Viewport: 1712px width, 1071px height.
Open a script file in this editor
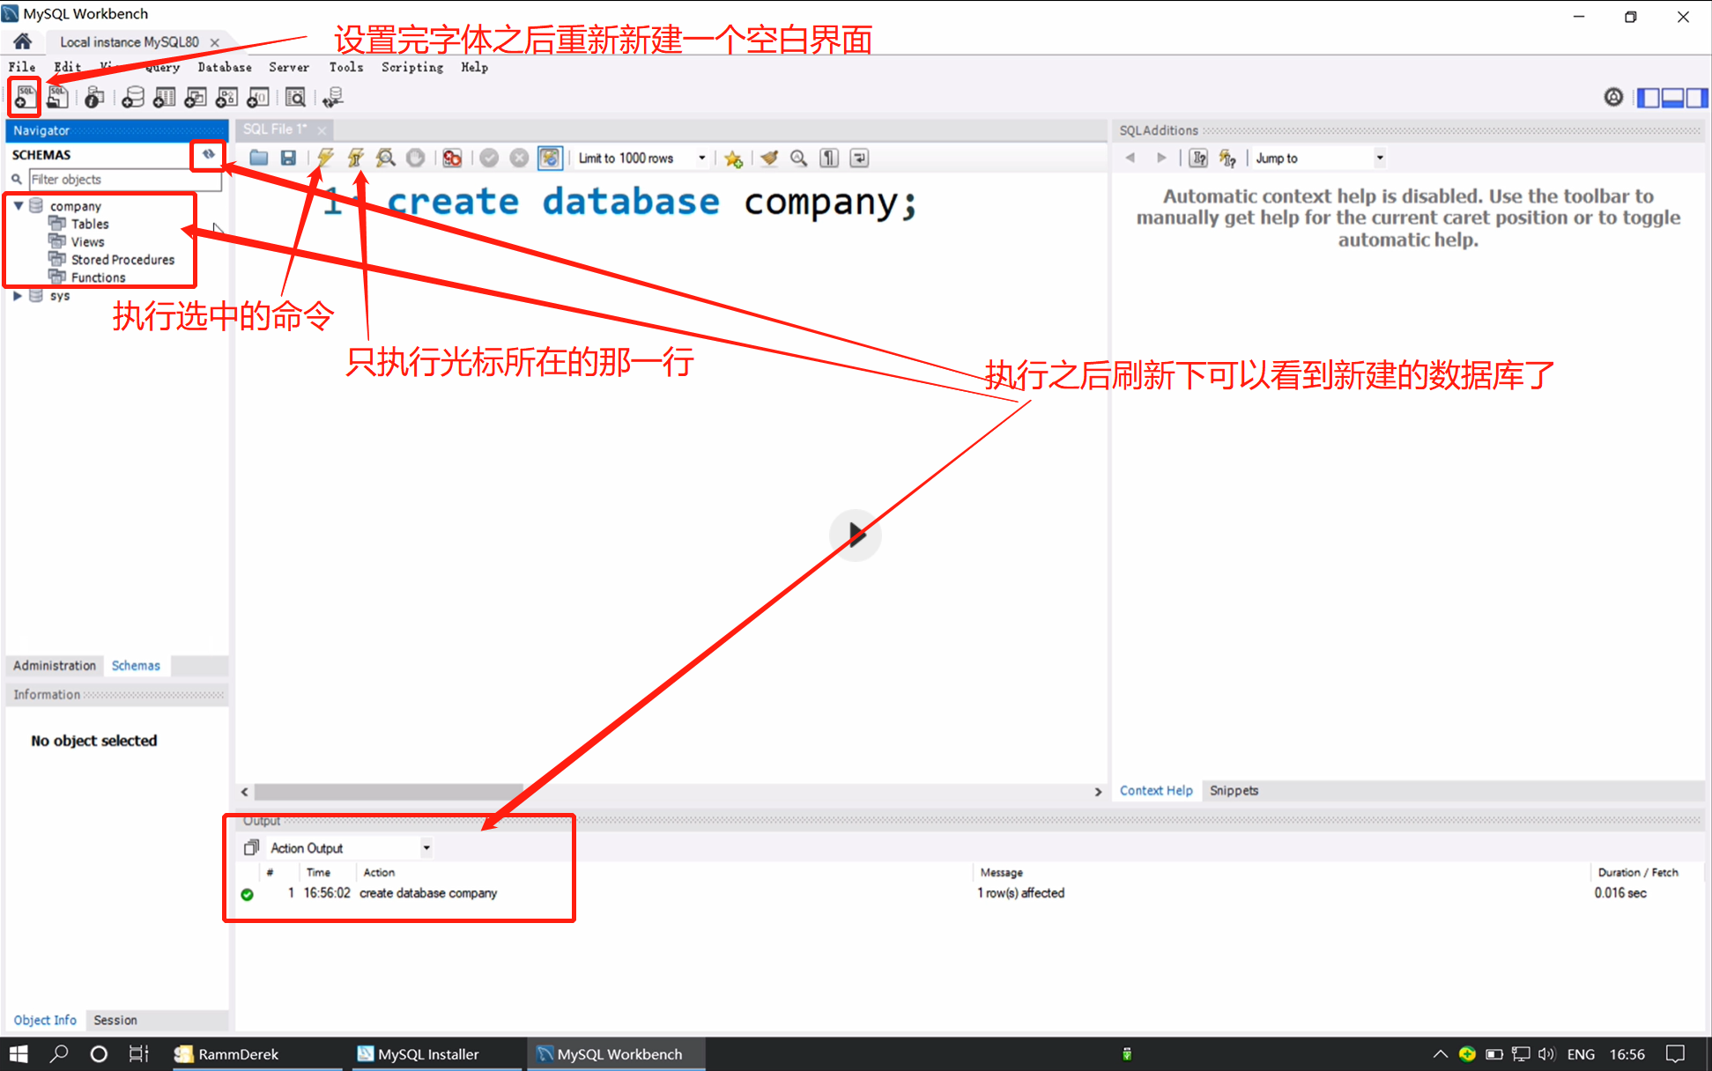[258, 158]
